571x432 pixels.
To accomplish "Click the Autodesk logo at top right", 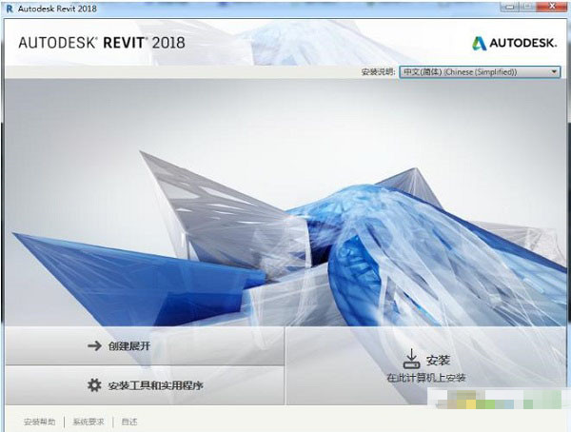I will tap(514, 43).
